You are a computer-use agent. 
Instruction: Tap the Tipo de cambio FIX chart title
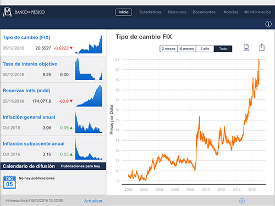(x=144, y=37)
